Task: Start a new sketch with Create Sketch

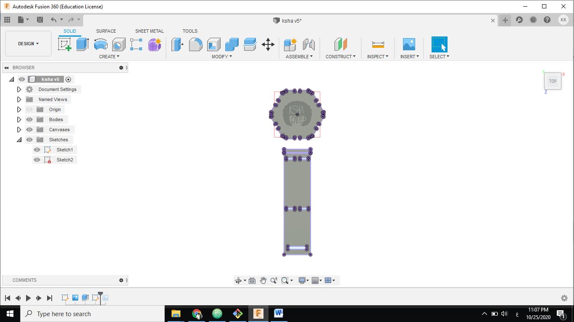Action: (x=65, y=44)
